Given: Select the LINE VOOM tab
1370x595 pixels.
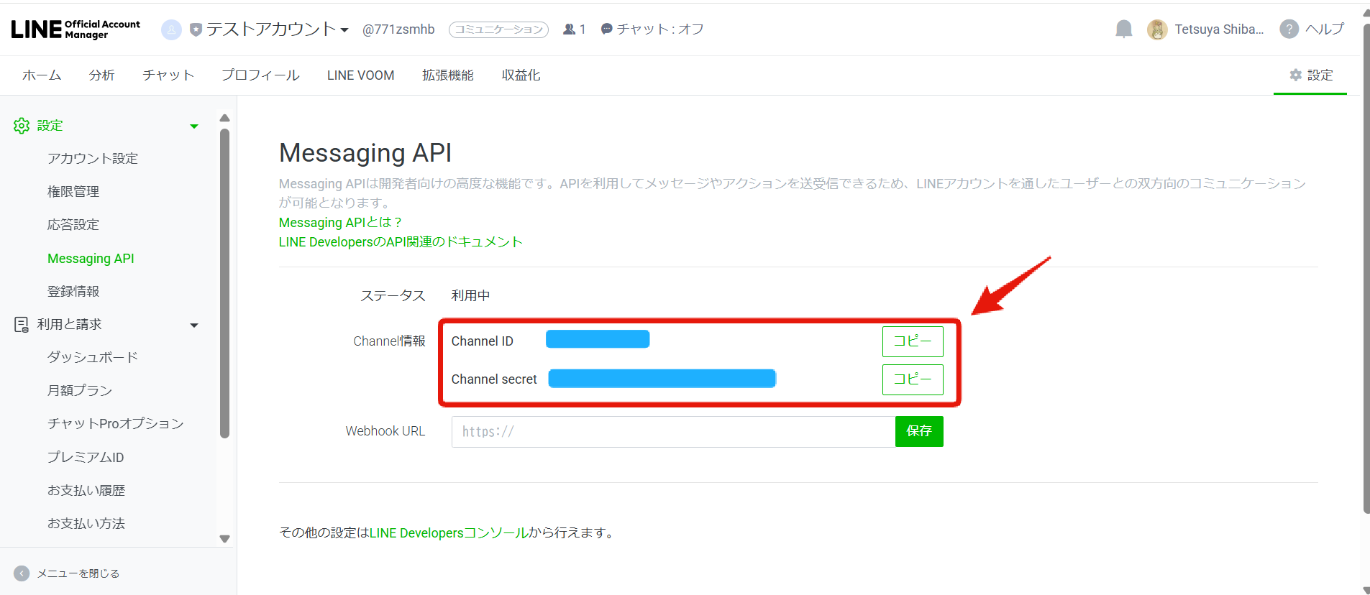Looking at the screenshot, I should pyautogui.click(x=360, y=75).
